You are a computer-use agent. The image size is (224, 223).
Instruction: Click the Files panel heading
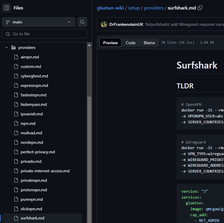pyautogui.click(x=18, y=8)
